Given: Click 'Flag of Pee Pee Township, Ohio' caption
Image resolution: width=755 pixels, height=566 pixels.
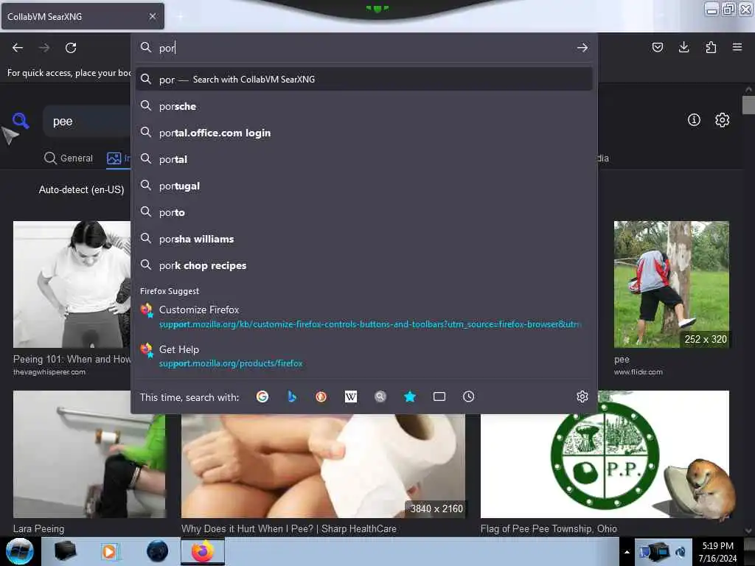Looking at the screenshot, I should [549, 528].
